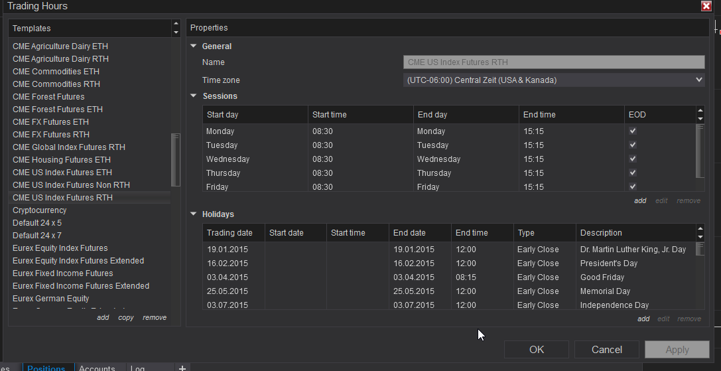
Task: Click the plus icon to add a new tab
Action: (x=182, y=367)
